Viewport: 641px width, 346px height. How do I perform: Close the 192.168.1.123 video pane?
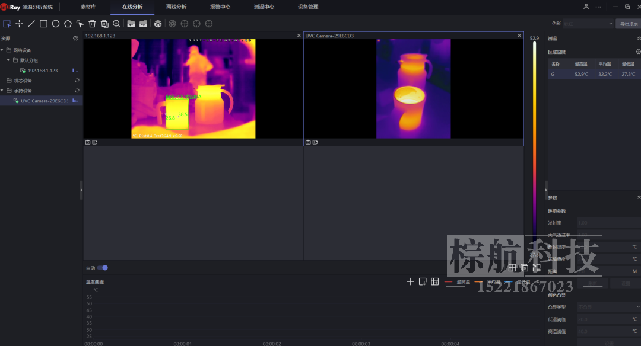[299, 36]
